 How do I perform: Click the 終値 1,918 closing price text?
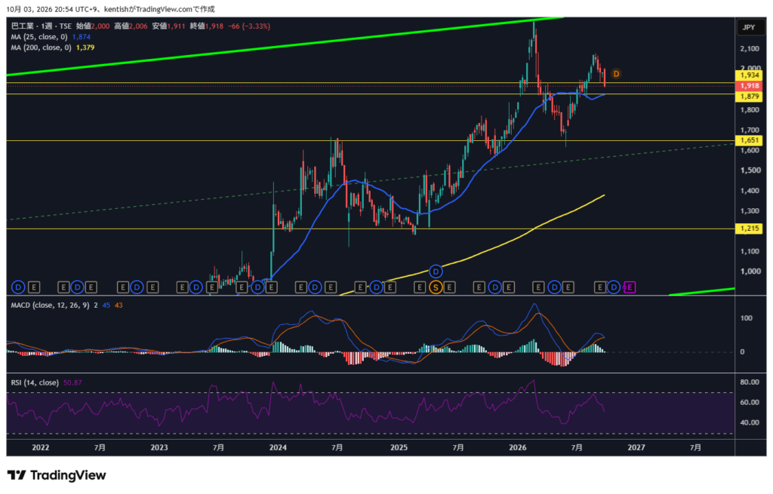pos(207,26)
